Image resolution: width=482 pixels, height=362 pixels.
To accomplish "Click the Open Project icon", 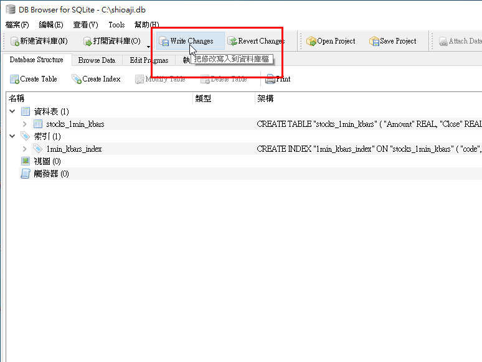I will tap(311, 41).
